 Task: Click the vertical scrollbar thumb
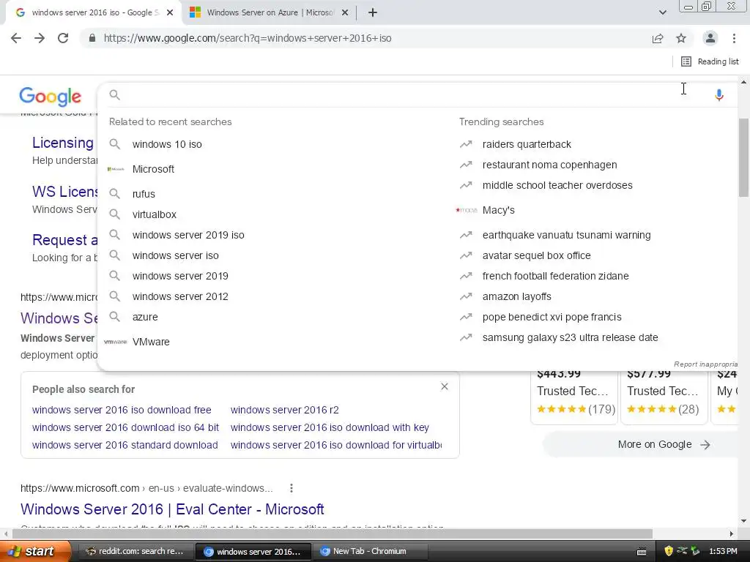tap(744, 158)
